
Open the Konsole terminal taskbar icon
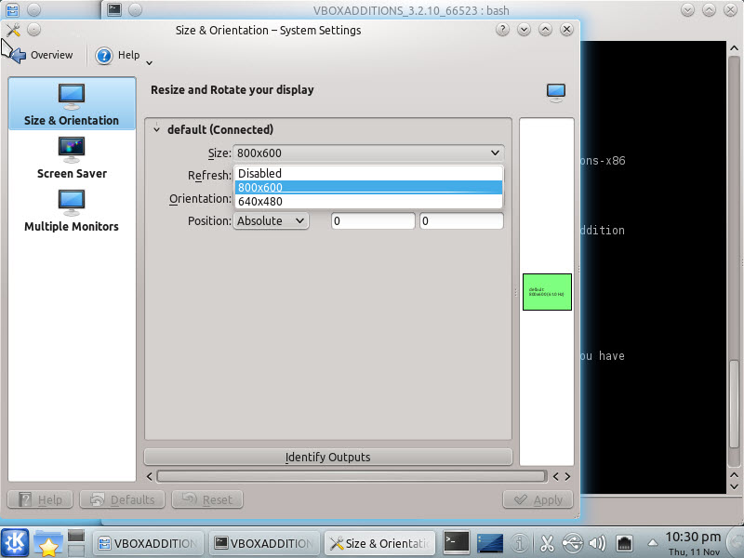pos(457,542)
